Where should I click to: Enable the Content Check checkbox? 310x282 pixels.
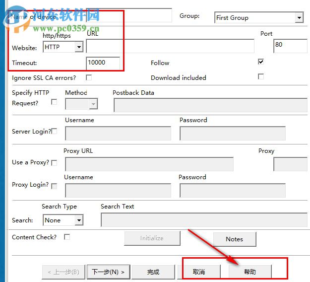(x=67, y=237)
